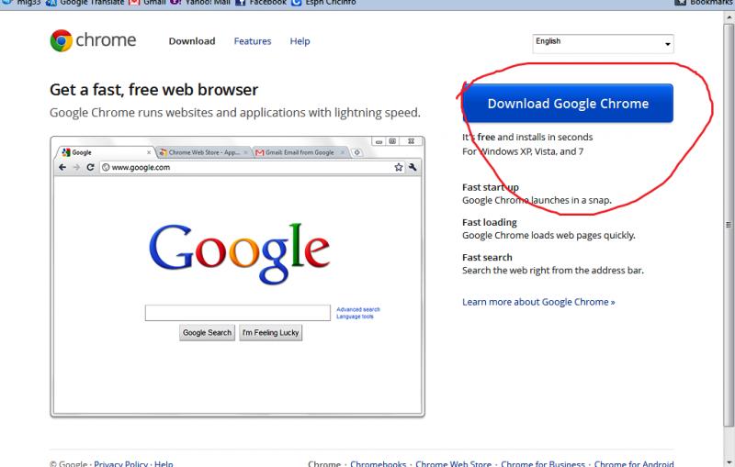Click maximize button in preview window

point(393,141)
